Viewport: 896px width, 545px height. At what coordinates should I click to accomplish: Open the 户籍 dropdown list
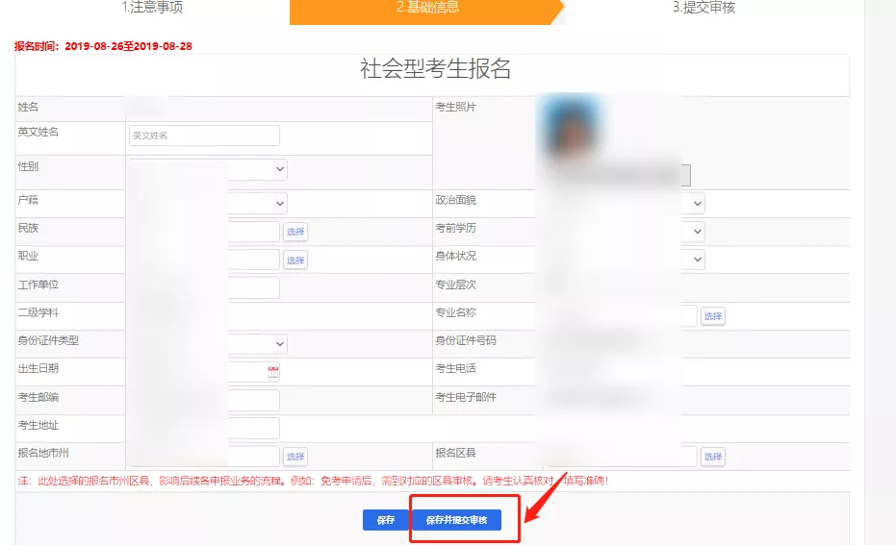pyautogui.click(x=279, y=203)
